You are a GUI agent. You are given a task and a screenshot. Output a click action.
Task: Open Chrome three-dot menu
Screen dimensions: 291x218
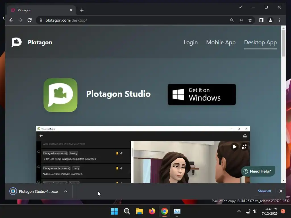pyautogui.click(x=280, y=20)
